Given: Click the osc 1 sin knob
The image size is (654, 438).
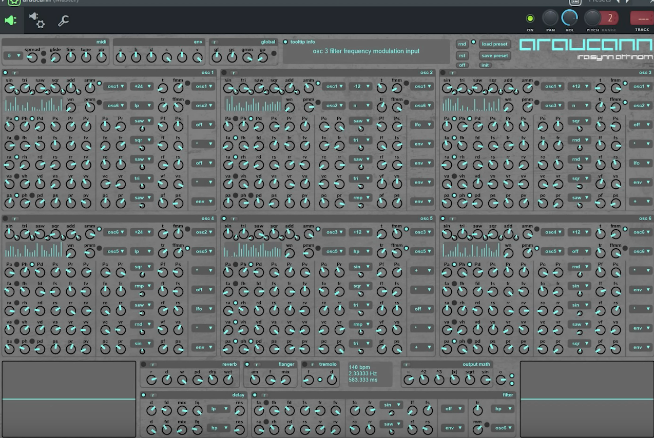Looking at the screenshot, I should [9, 88].
